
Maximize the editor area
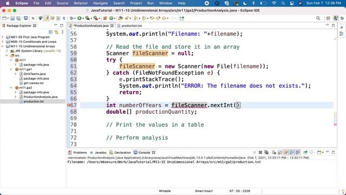click(x=333, y=25)
